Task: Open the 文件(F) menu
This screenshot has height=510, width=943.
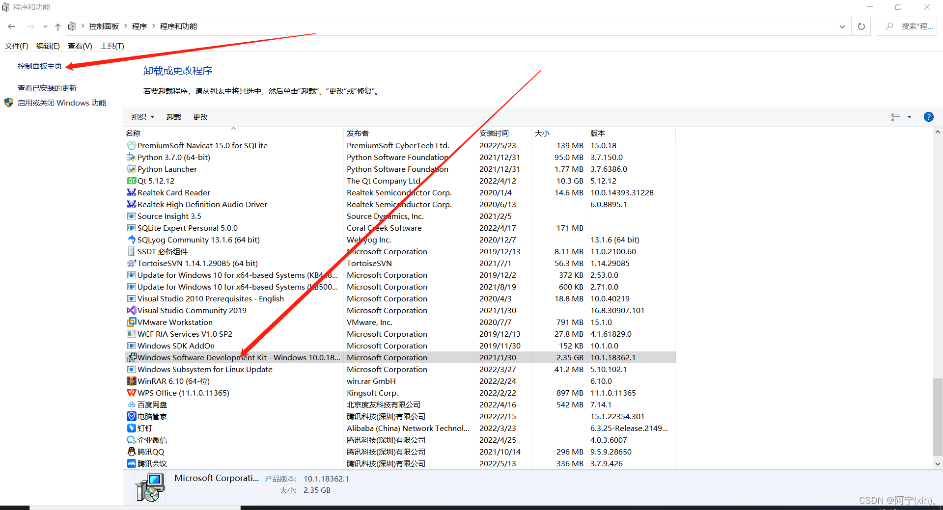Action: point(17,46)
